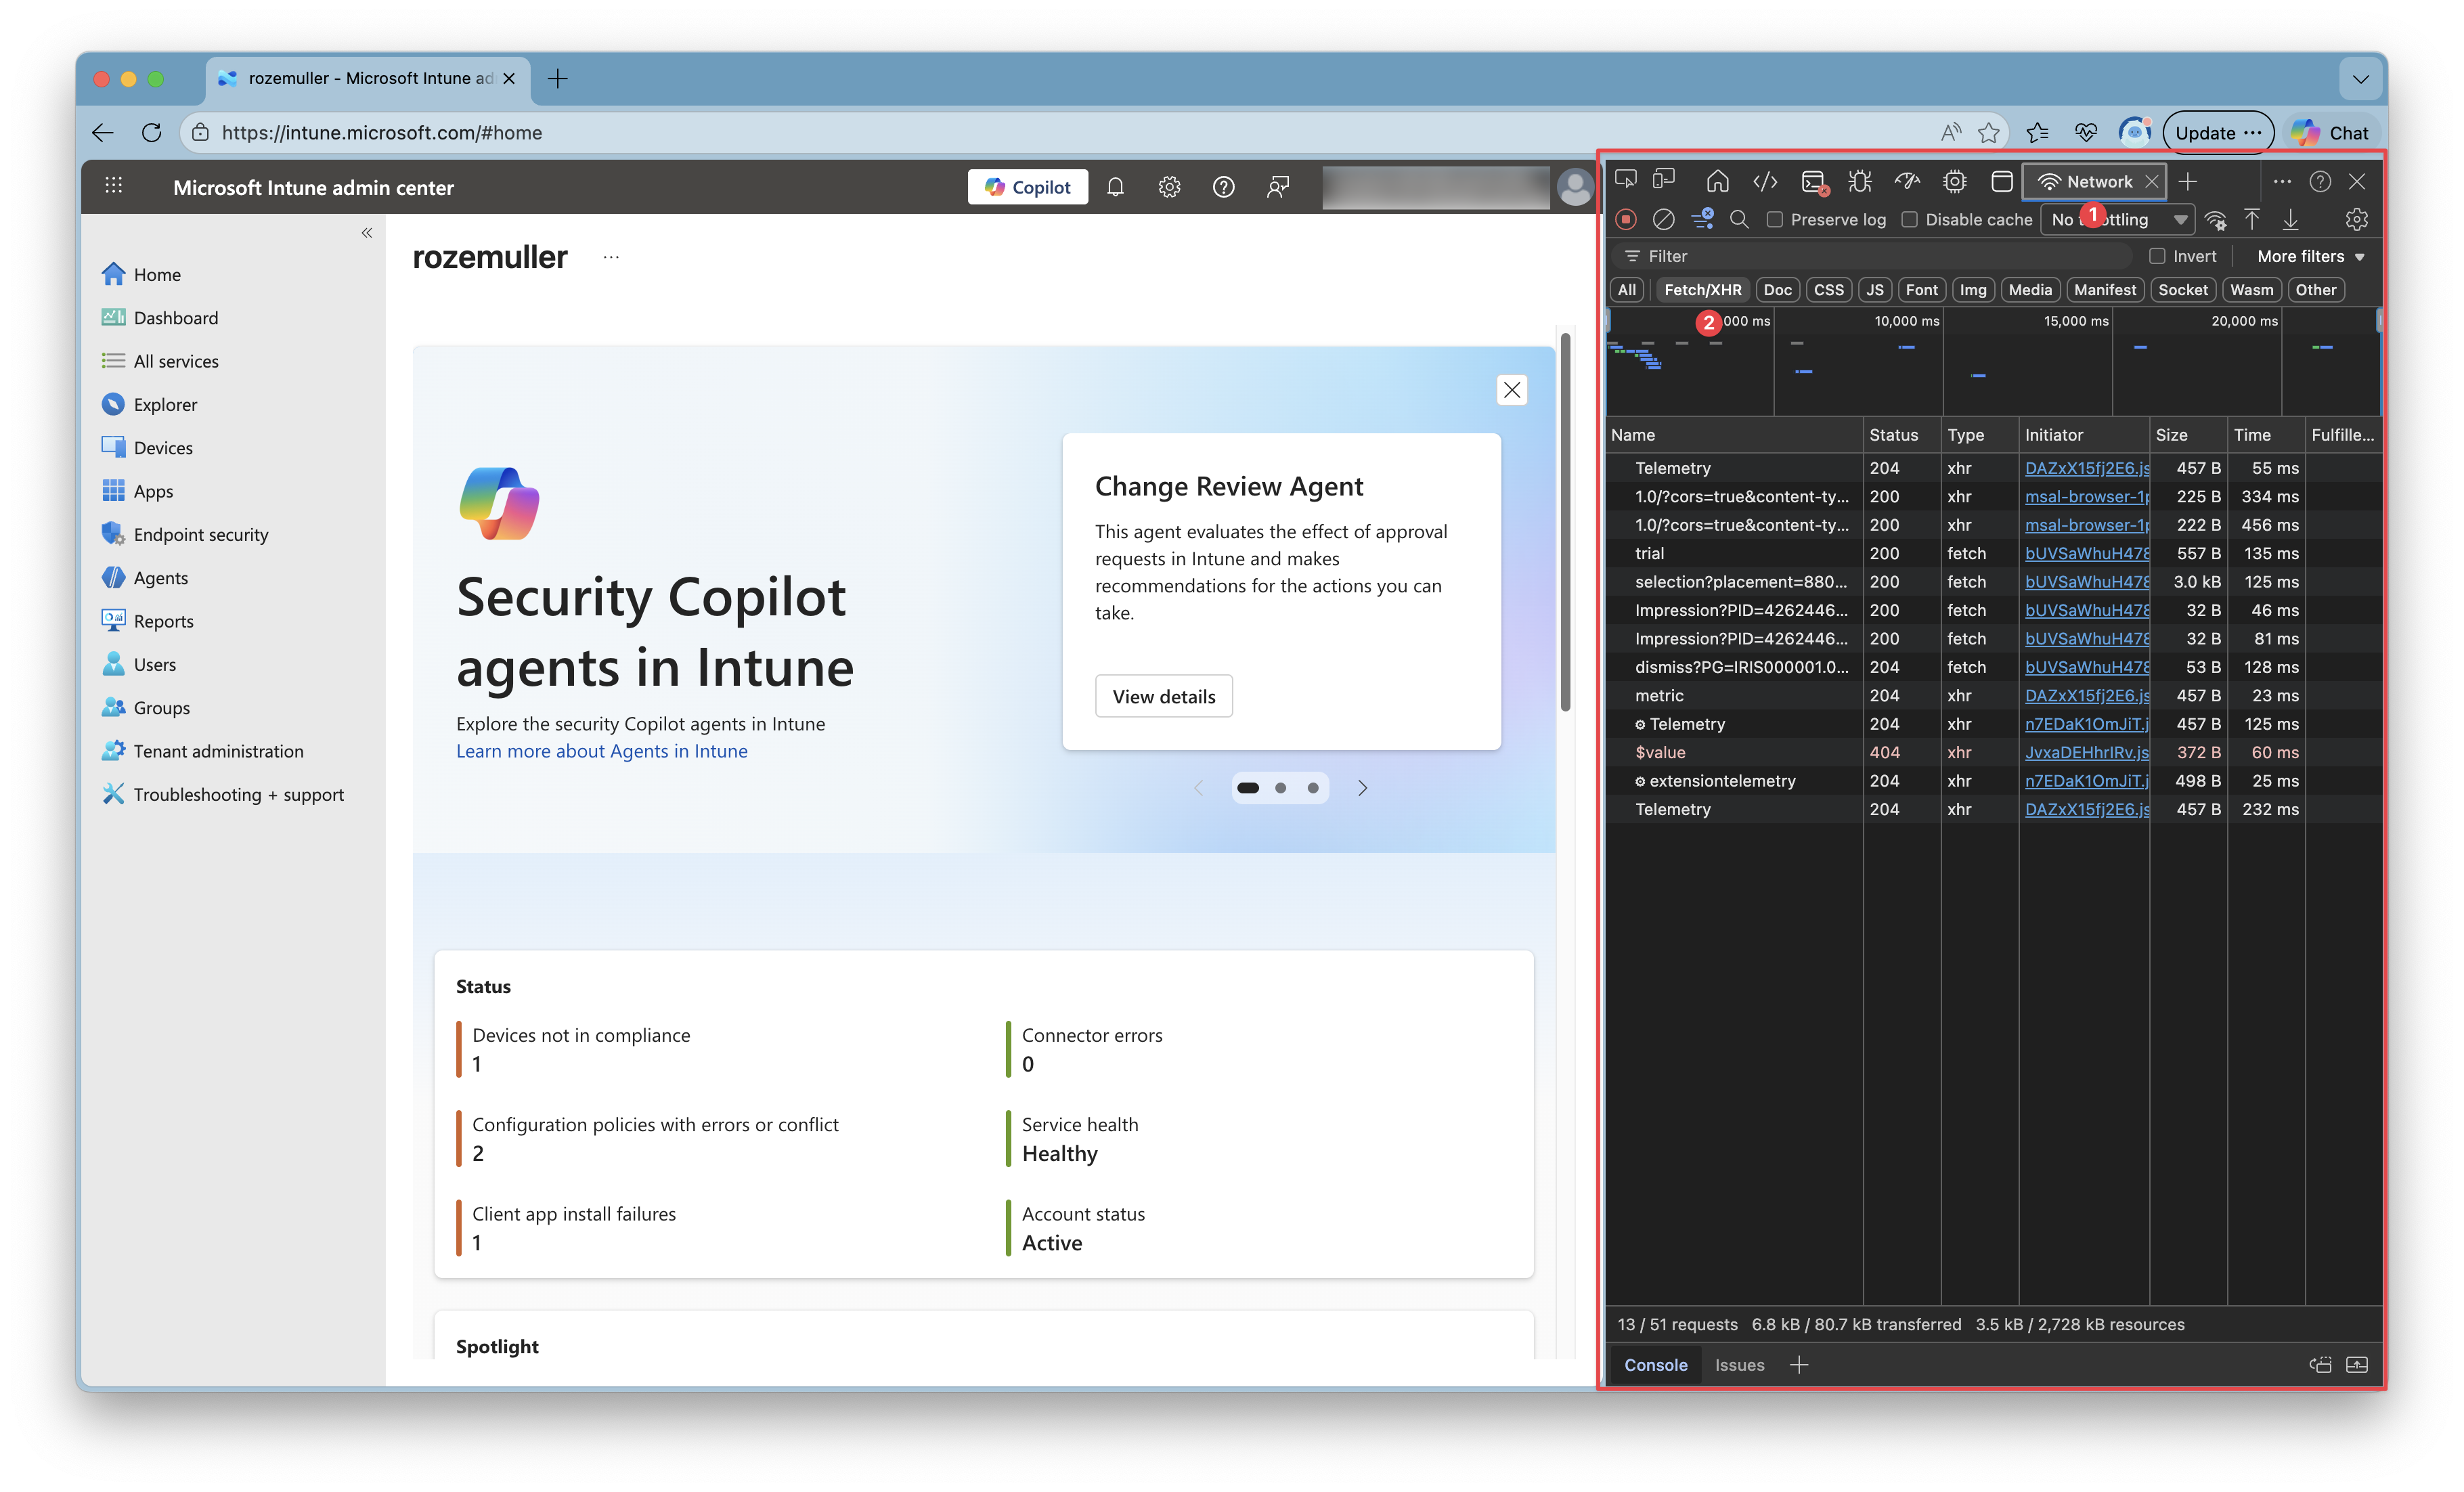Enable the Preserve log checkbox
Viewport: 2464px width, 1492px height.
point(1775,219)
